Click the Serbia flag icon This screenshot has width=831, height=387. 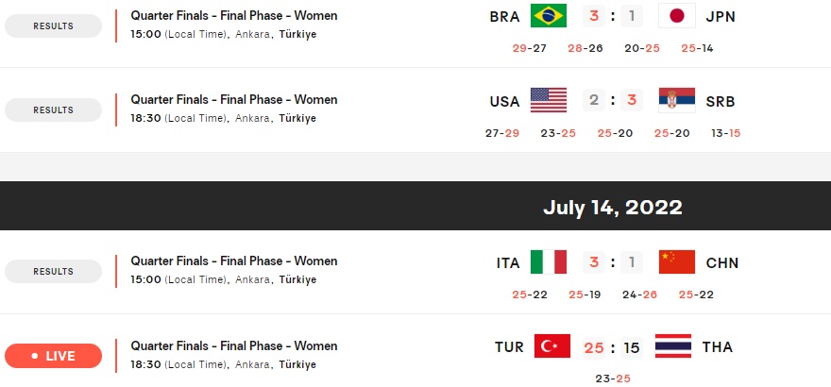(x=677, y=100)
